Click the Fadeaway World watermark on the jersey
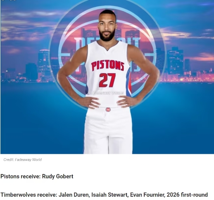Image resolution: width=214 pixels, height=200 pixels. coord(108,93)
